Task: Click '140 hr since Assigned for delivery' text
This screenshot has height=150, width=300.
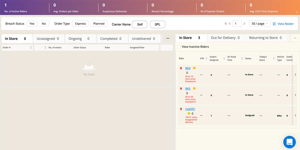Action: 191,120
